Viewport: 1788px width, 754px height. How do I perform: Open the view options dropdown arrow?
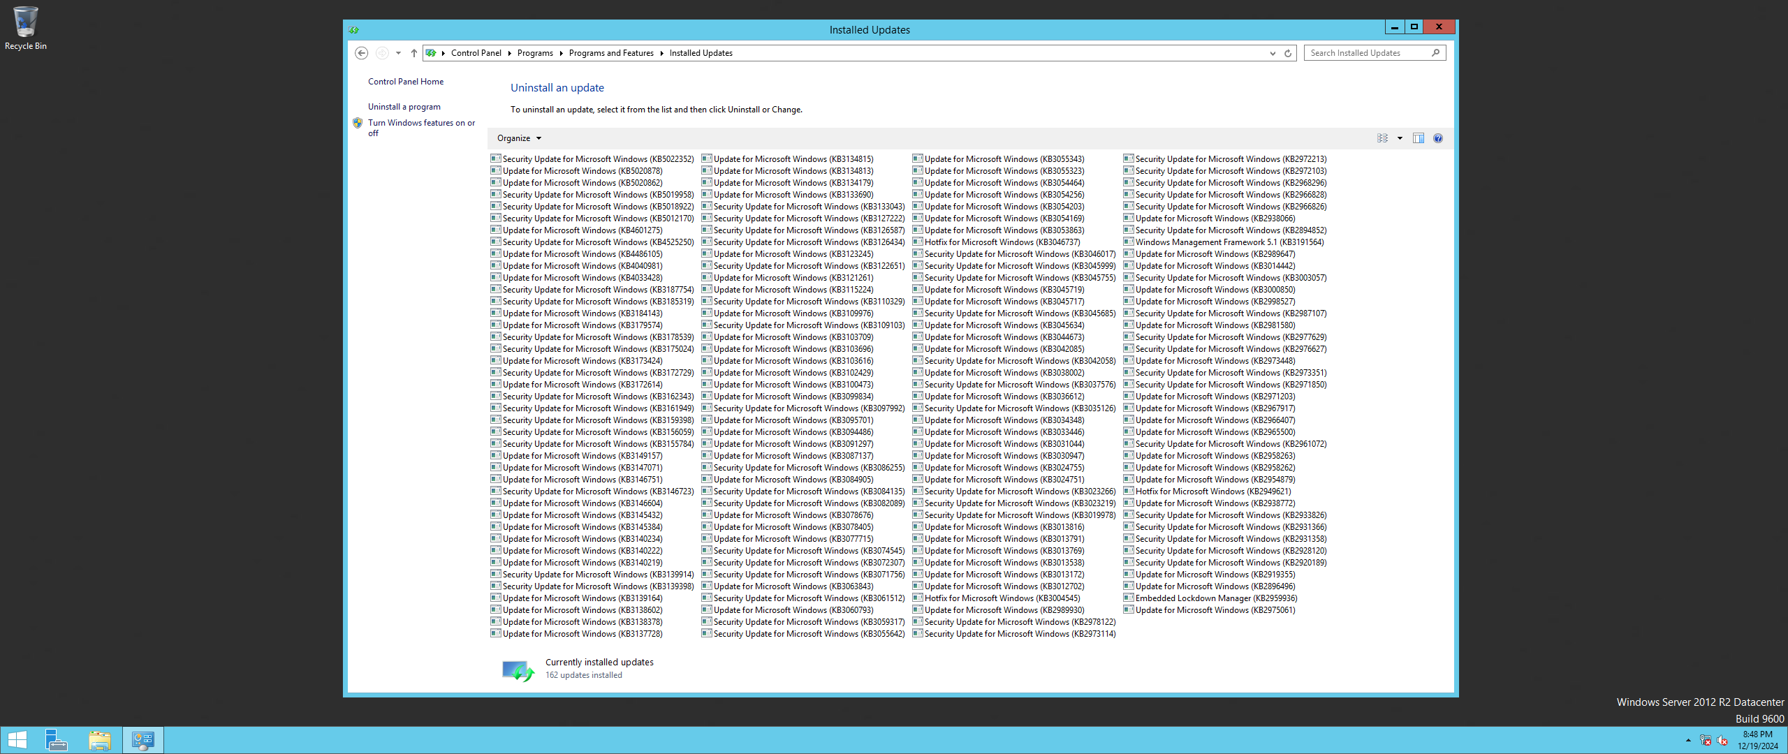coord(1400,138)
